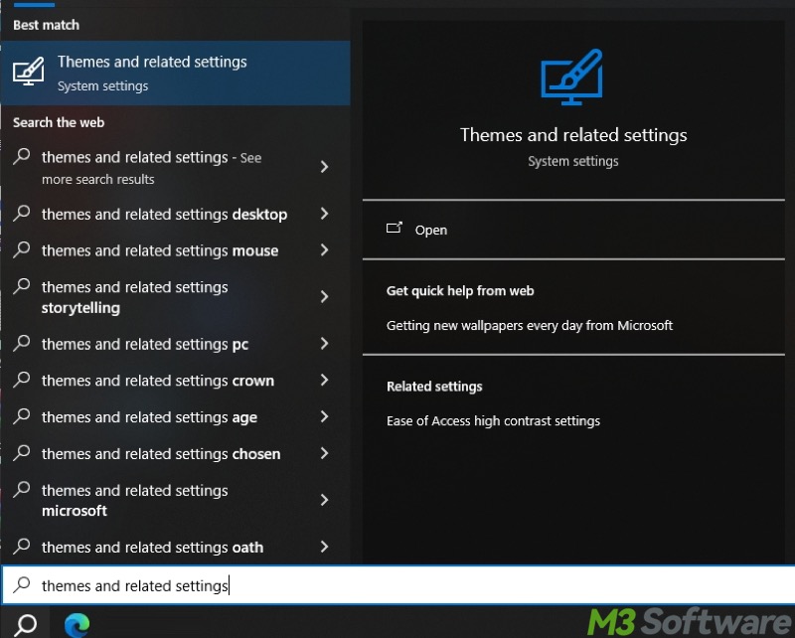Click the search box text field
795x638 pixels.
(398, 585)
